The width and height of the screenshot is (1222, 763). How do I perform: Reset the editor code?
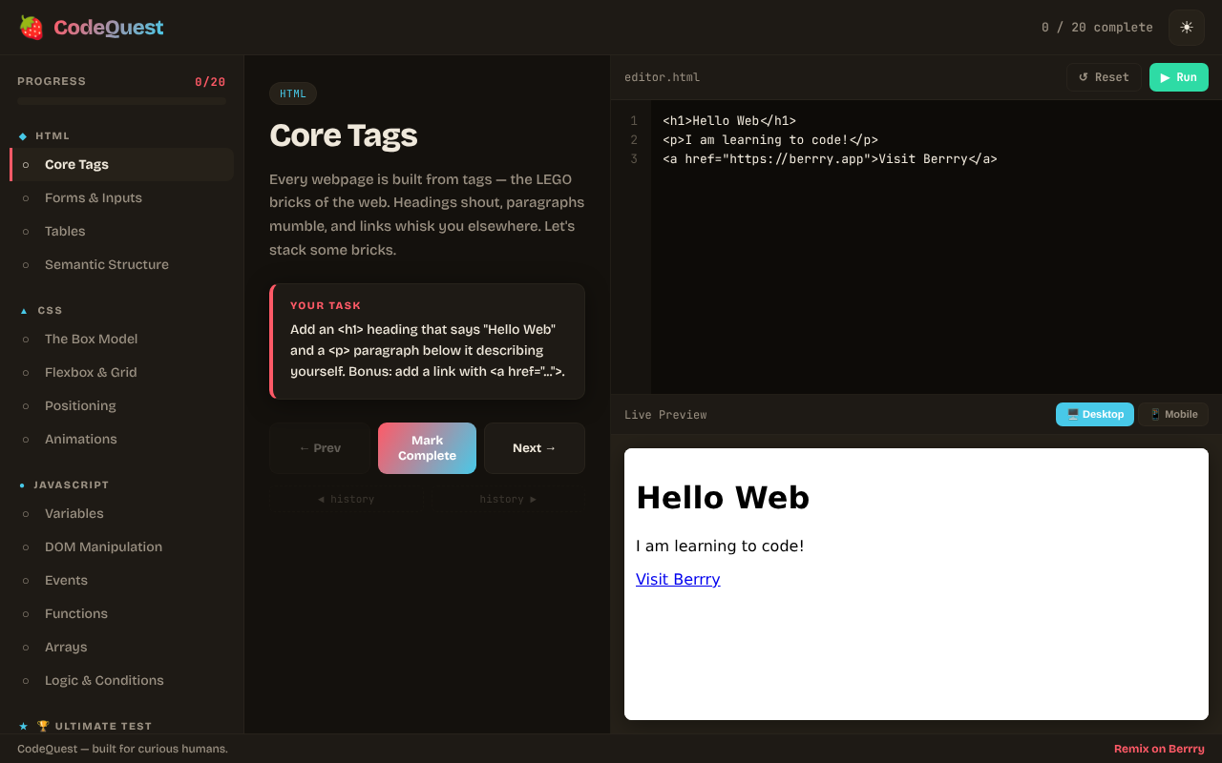(x=1104, y=77)
